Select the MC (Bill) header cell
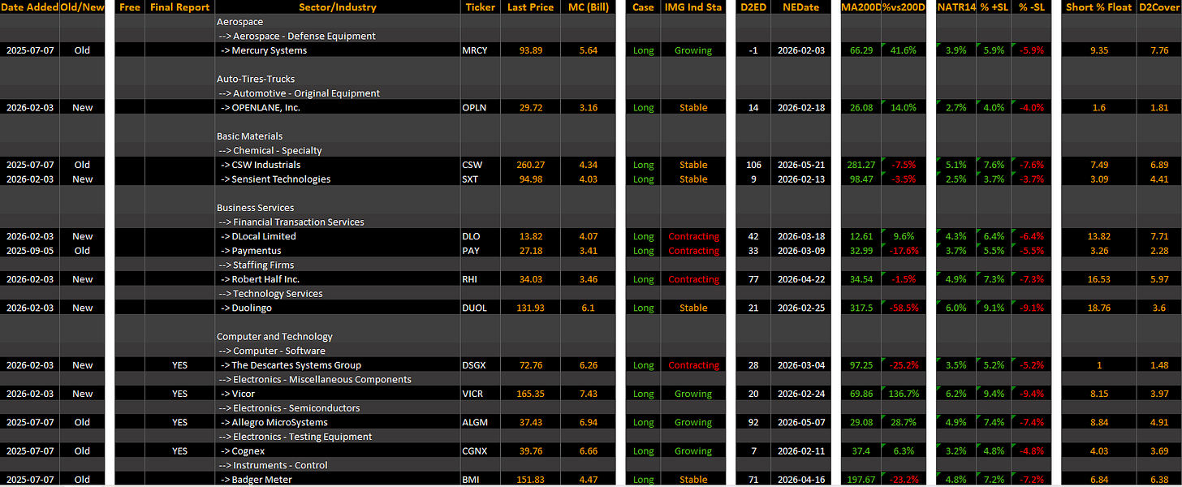1182x487 pixels. 588,7
